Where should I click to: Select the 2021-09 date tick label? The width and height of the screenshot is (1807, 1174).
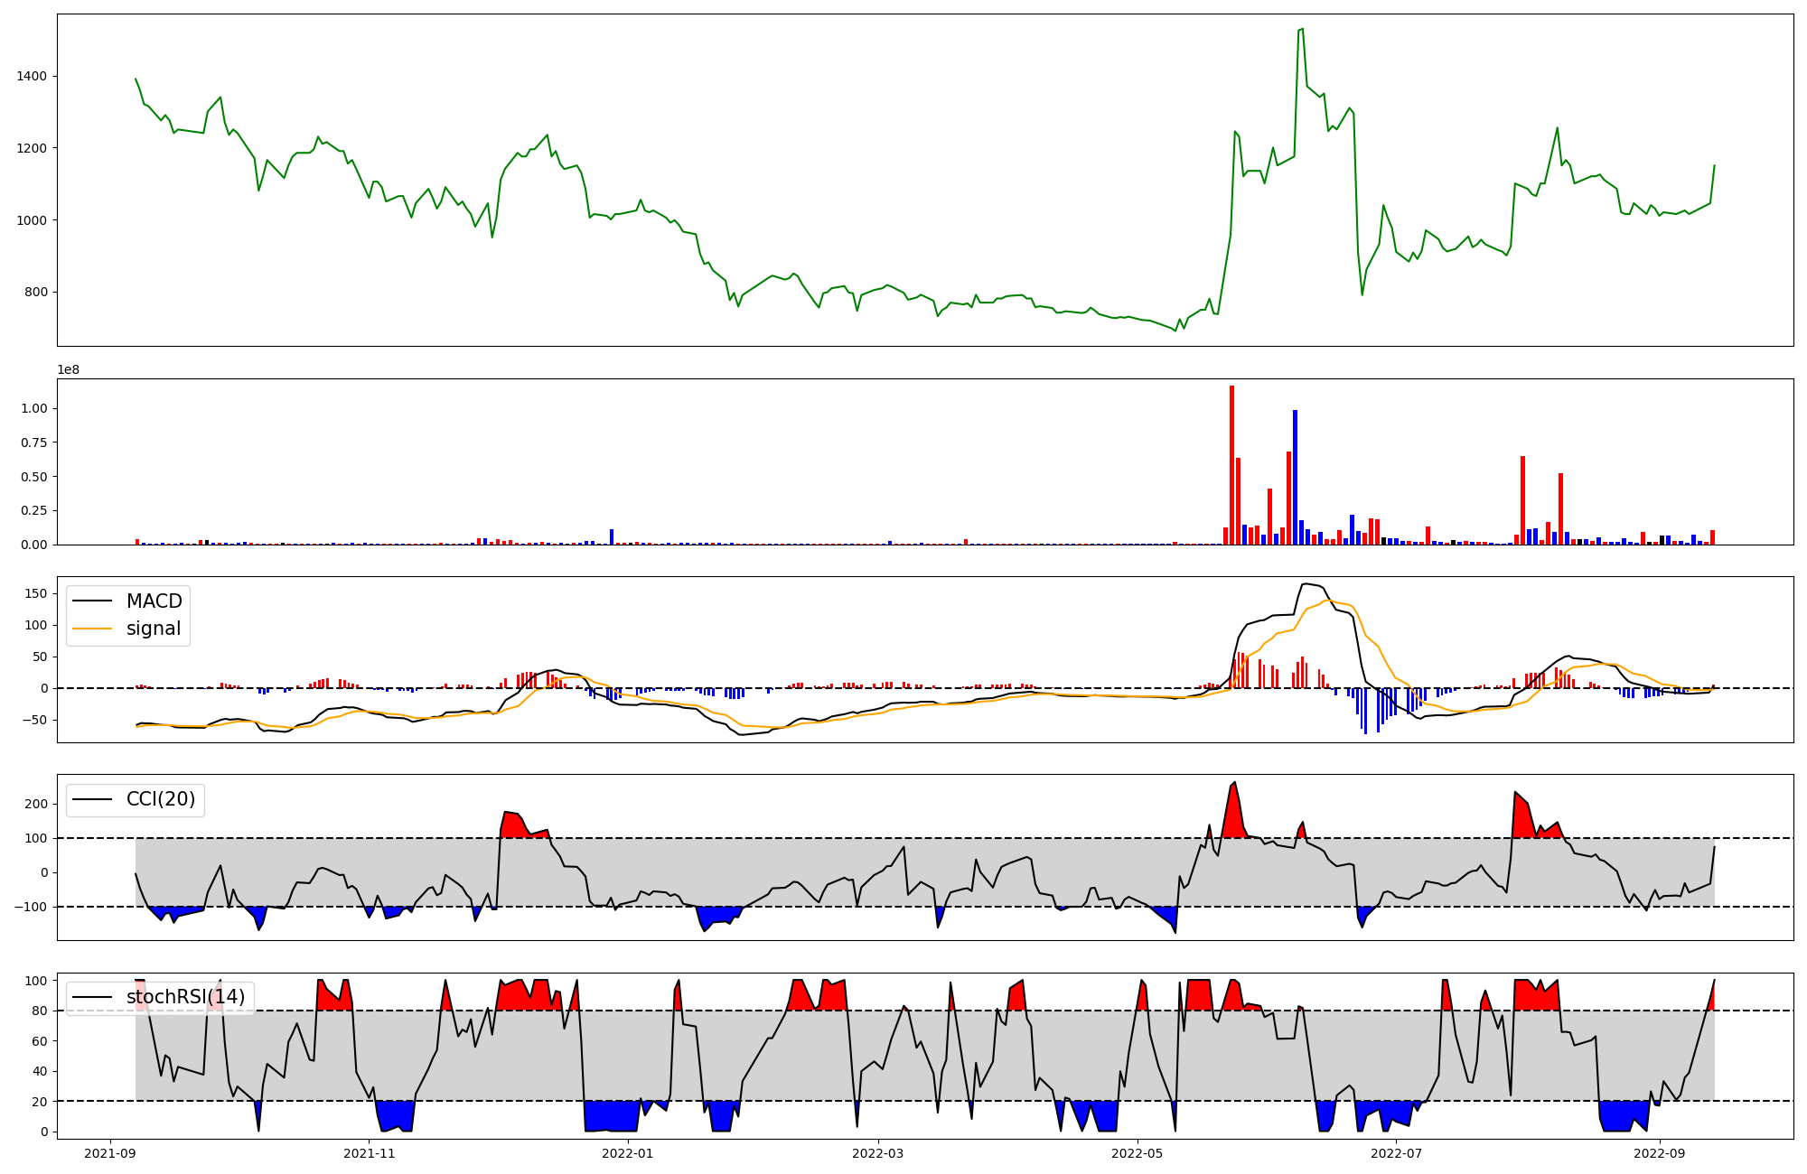point(110,1153)
